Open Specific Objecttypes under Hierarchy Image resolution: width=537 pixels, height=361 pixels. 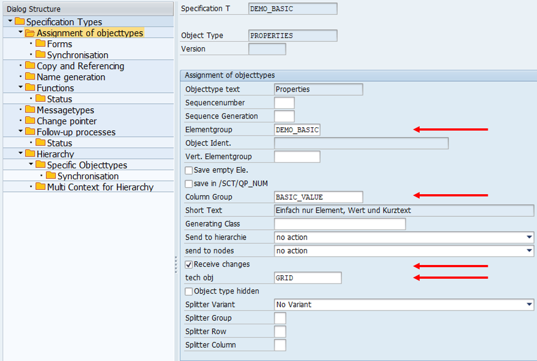(87, 165)
